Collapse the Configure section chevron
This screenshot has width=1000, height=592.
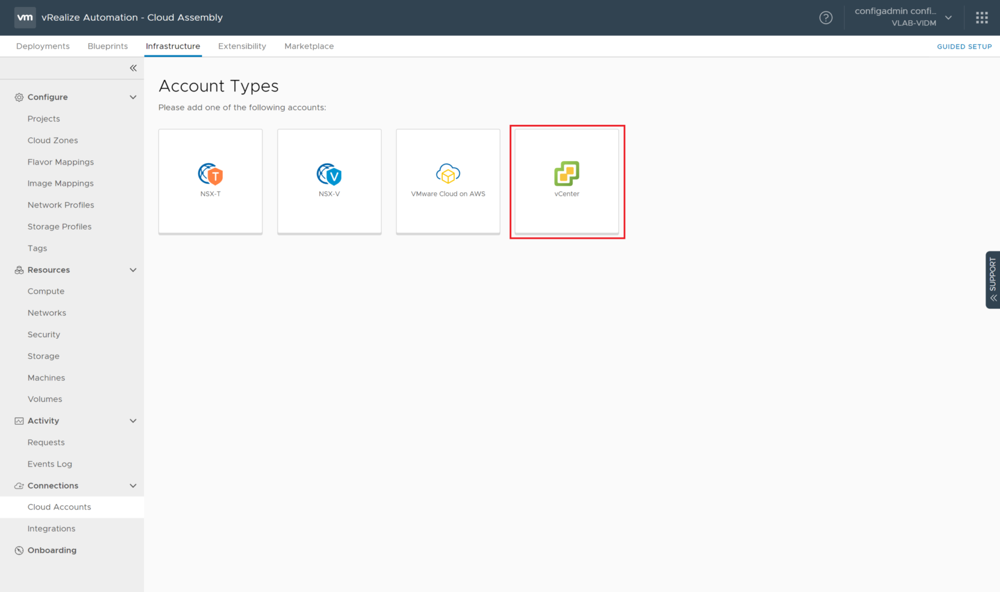133,97
